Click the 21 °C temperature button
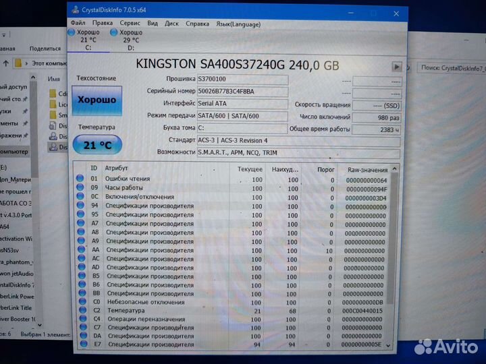Viewport: 486px width, 364px height. click(97, 144)
